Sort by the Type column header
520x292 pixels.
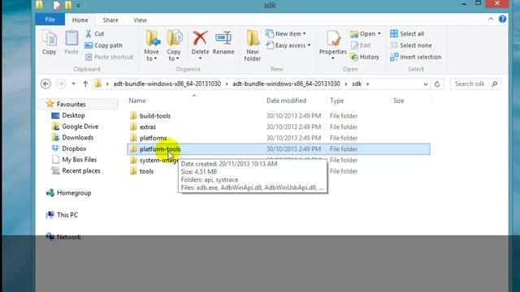[336, 101]
